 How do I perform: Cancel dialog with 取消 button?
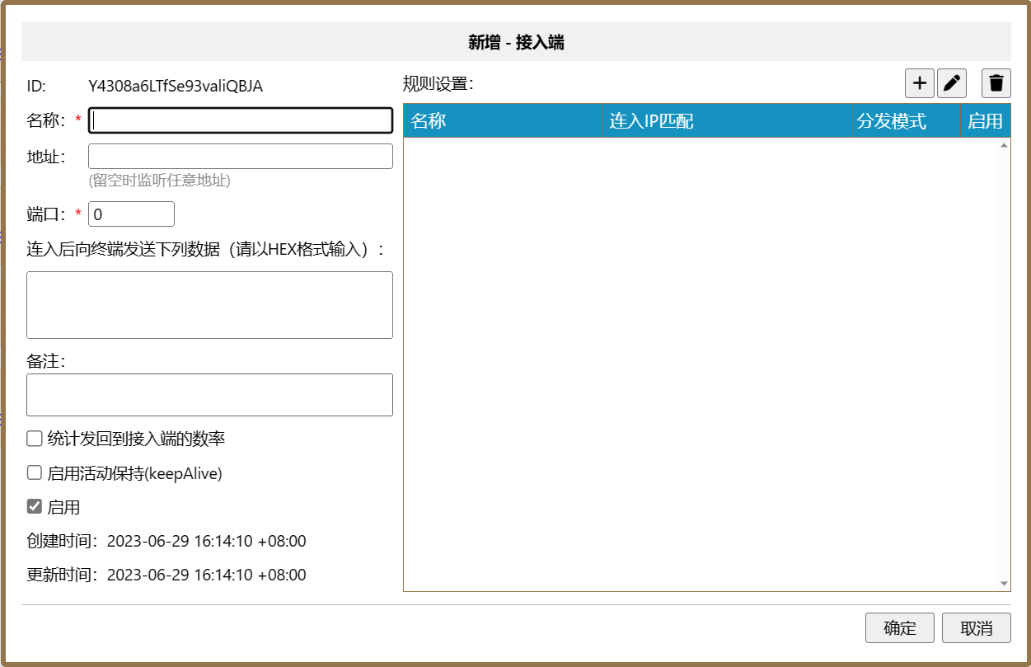click(977, 628)
